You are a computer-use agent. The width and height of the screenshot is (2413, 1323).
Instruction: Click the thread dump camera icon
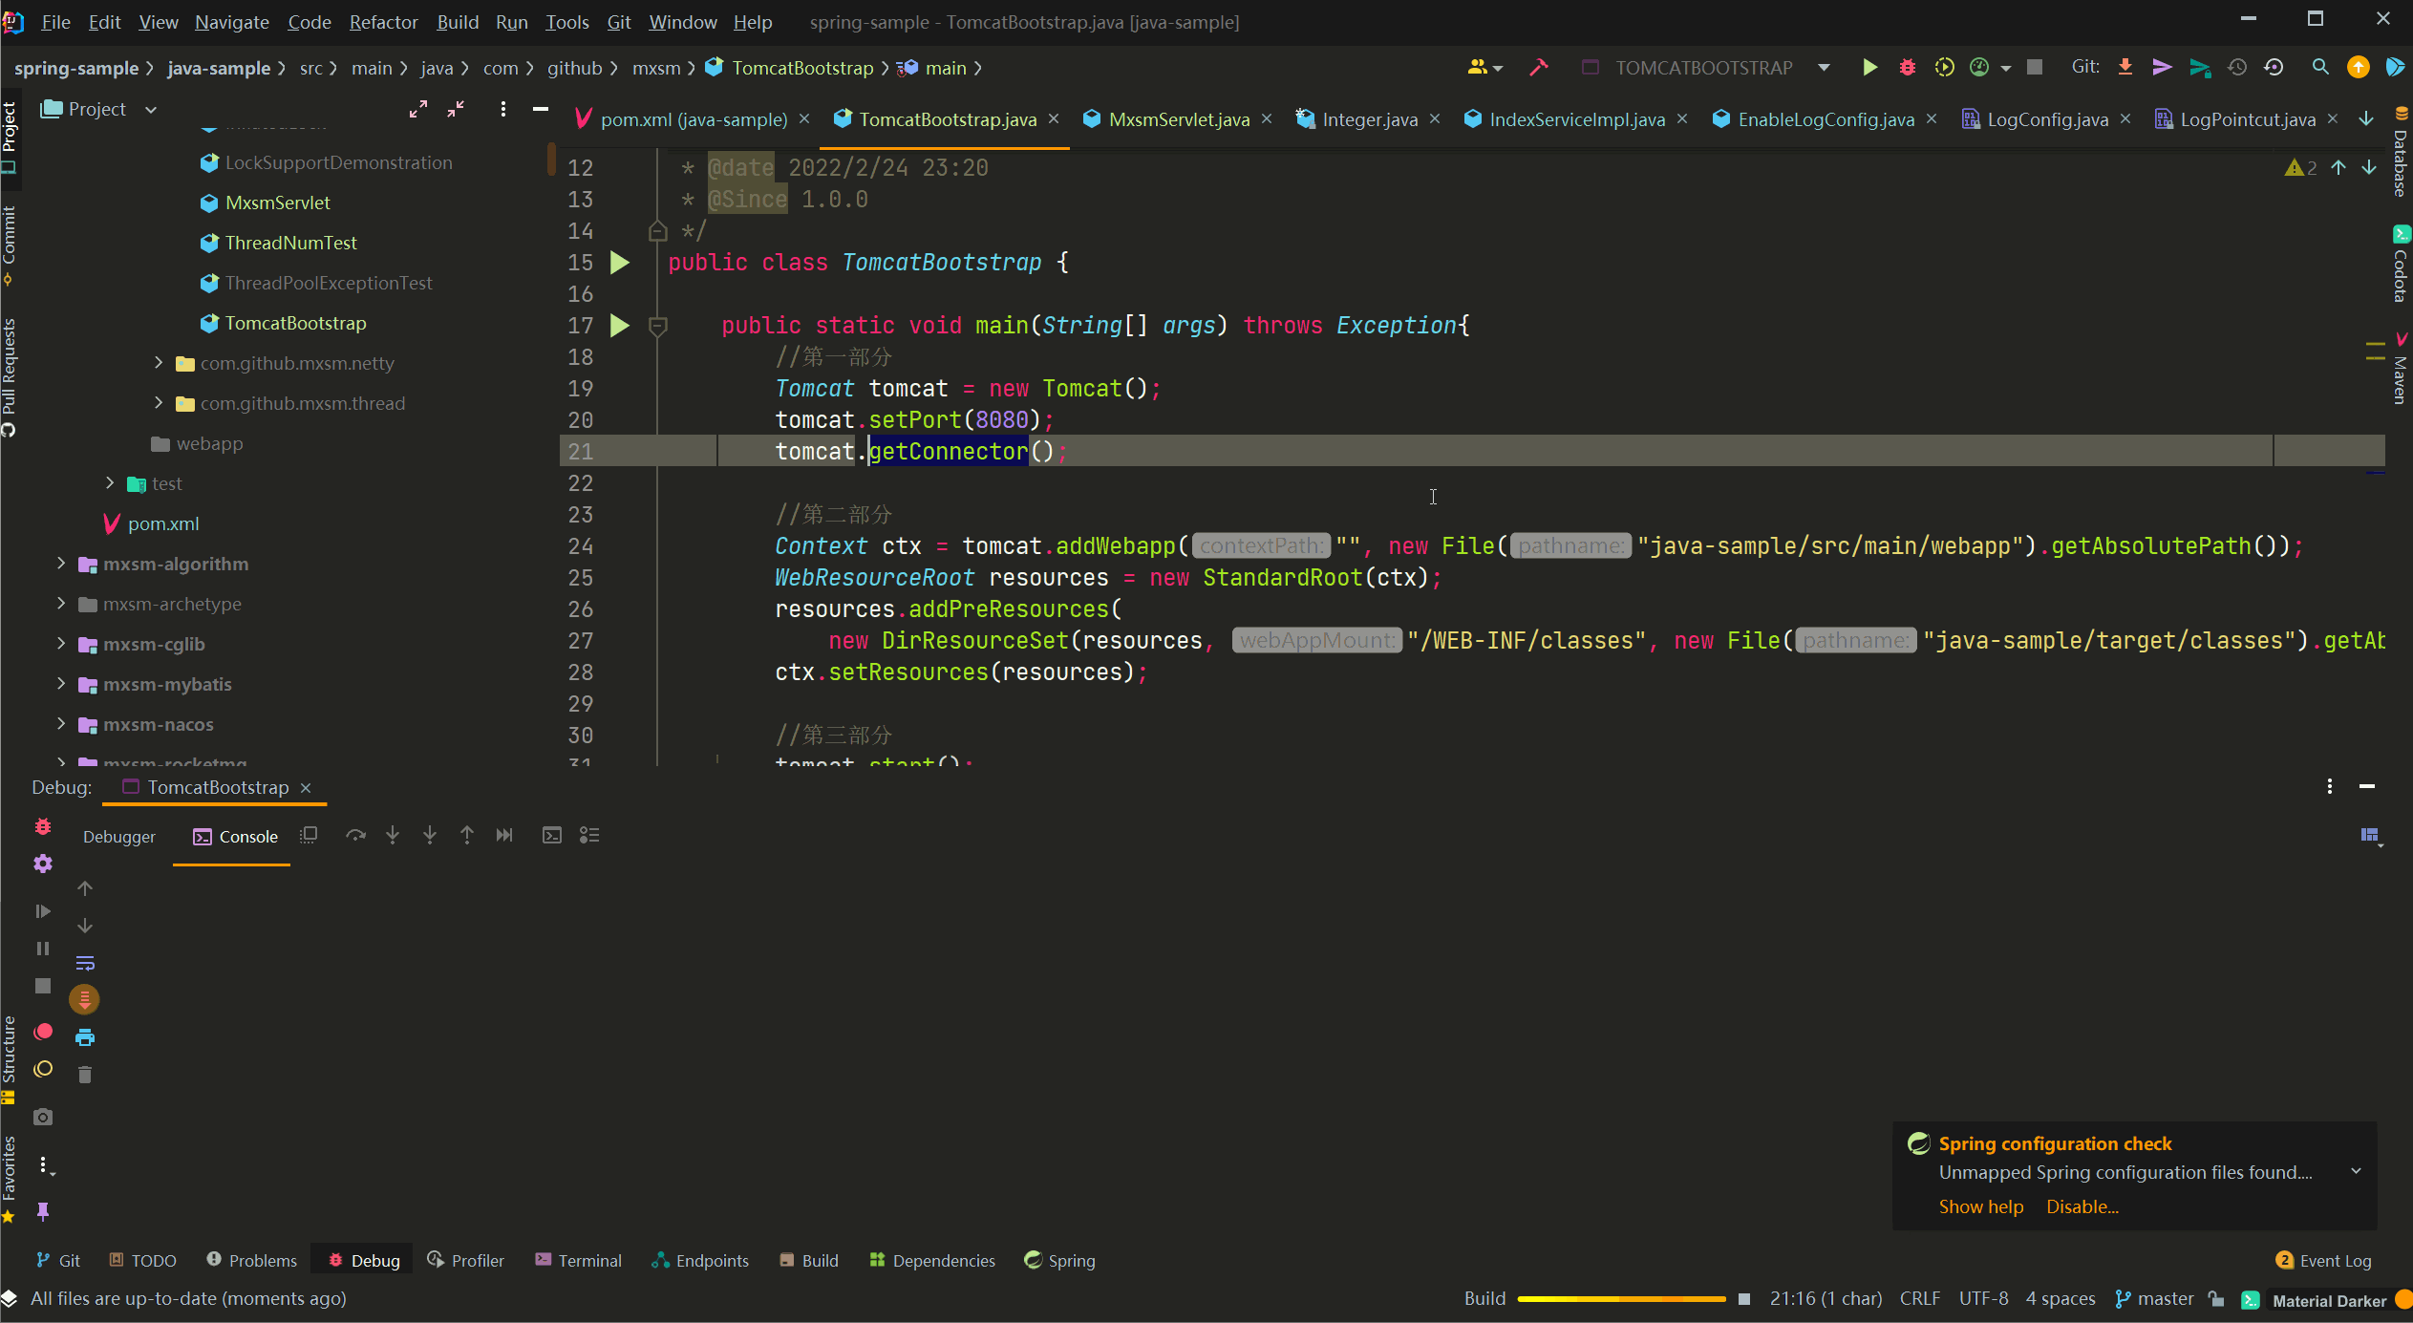click(x=43, y=1117)
